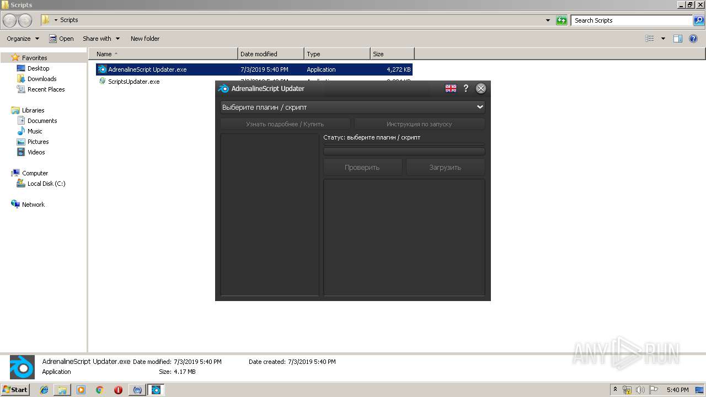The image size is (706, 397).
Task: Go back in Explorer navigation
Action: click(x=10, y=20)
